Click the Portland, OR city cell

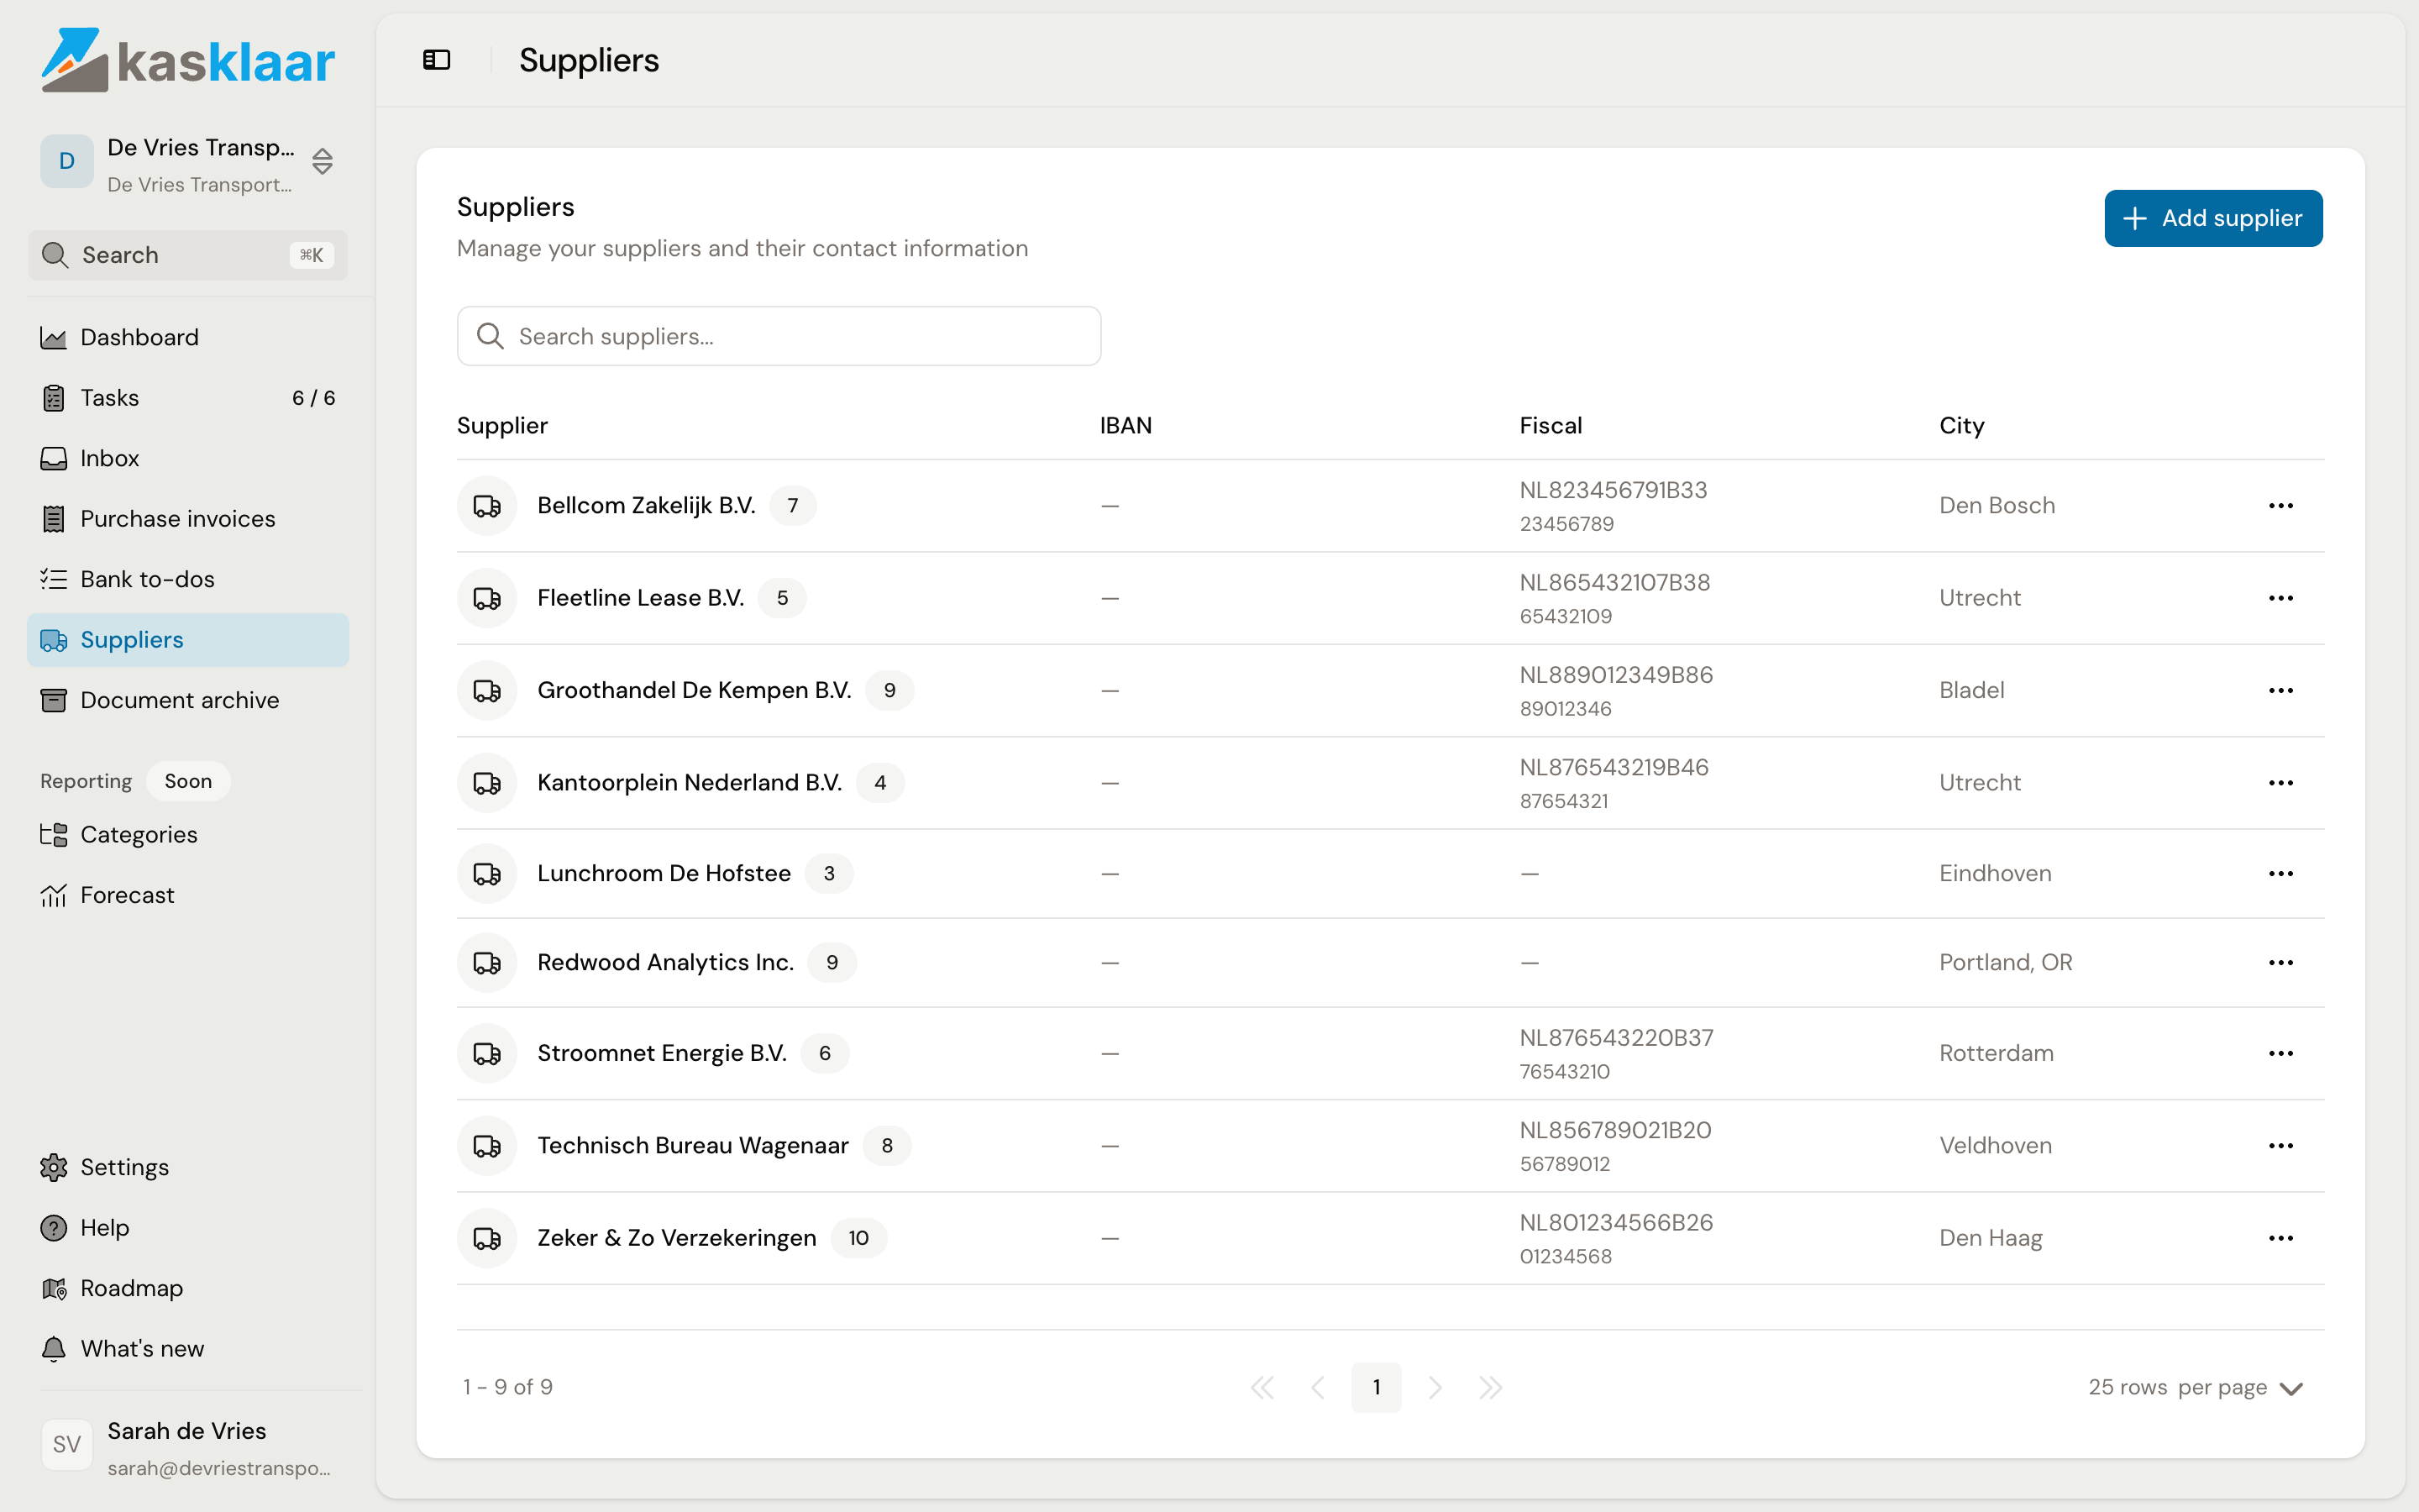tap(2005, 963)
